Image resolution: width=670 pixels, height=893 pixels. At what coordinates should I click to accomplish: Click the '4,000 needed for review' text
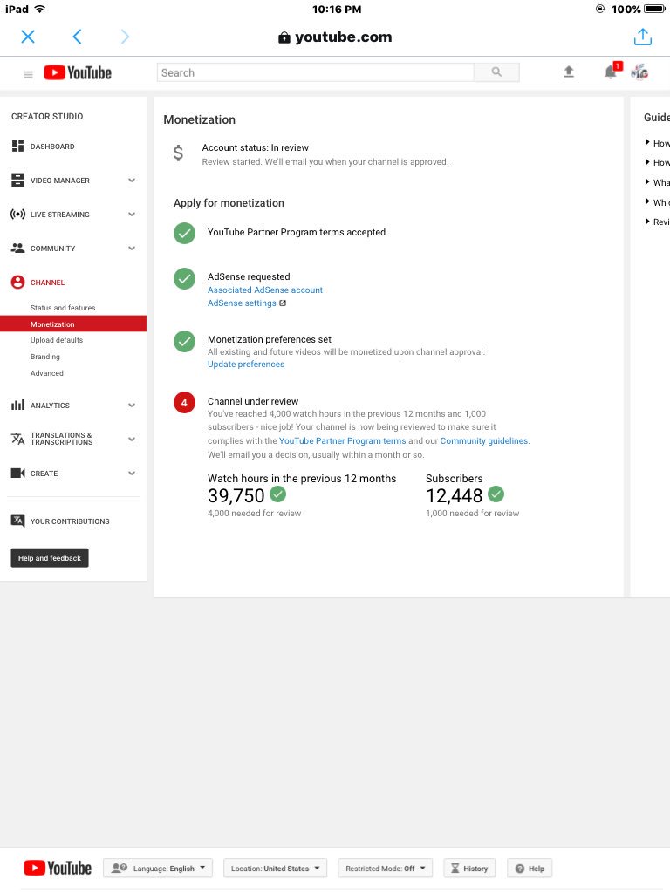pos(254,513)
